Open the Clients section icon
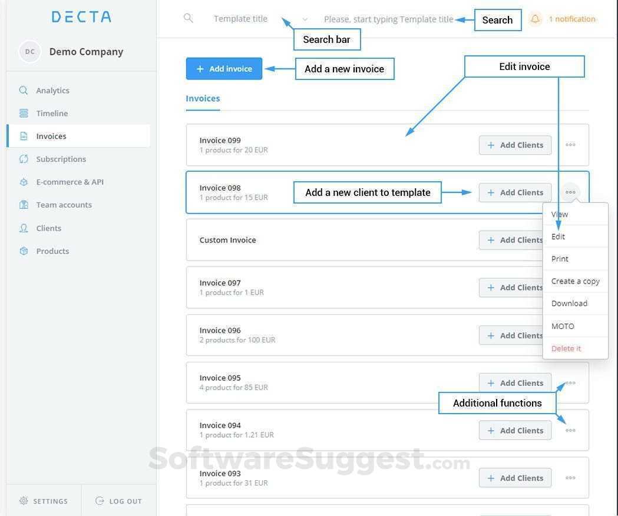The image size is (618, 516). coord(24,228)
